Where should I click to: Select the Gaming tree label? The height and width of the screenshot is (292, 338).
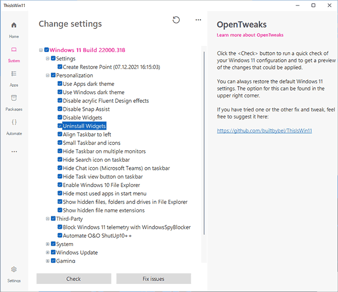[x=66, y=261]
